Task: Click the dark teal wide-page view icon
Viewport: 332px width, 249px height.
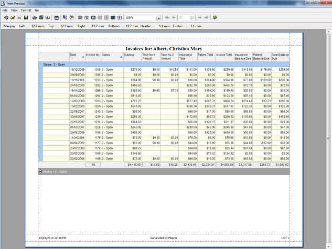Action: [x=113, y=17]
